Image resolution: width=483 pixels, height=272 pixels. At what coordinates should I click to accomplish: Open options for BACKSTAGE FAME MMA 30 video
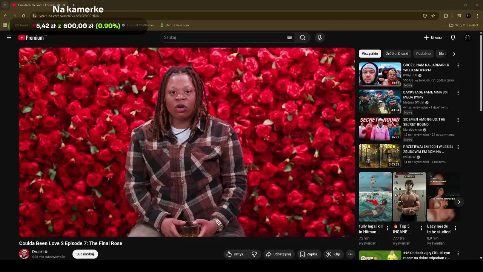pos(458,93)
